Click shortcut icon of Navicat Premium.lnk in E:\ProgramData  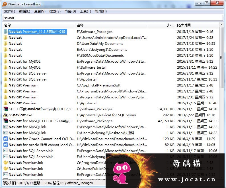pos(5,175)
